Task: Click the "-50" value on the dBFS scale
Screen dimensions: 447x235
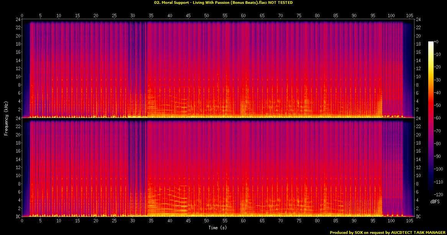Action: click(x=437, y=105)
